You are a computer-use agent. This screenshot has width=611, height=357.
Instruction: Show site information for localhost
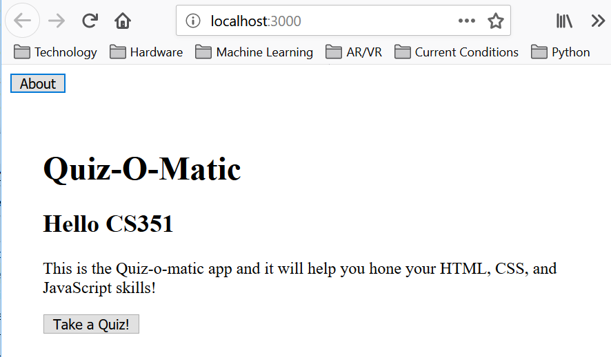tap(194, 21)
